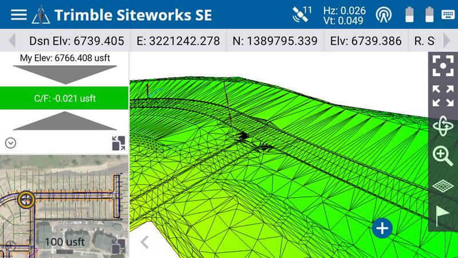This screenshot has width=458, height=258.
Task: Tap the 100 usft map scale label
Action: (65, 242)
